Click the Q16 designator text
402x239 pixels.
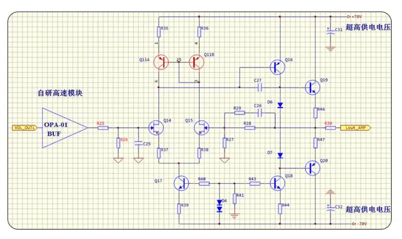(x=289, y=60)
